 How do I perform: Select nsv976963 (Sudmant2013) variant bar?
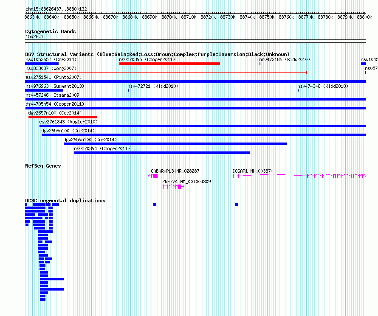click(44, 90)
